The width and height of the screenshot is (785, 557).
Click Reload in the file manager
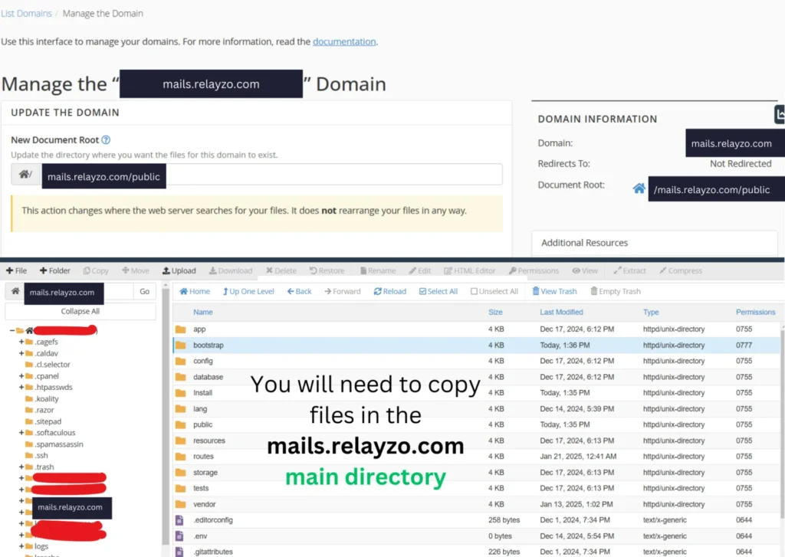point(389,291)
